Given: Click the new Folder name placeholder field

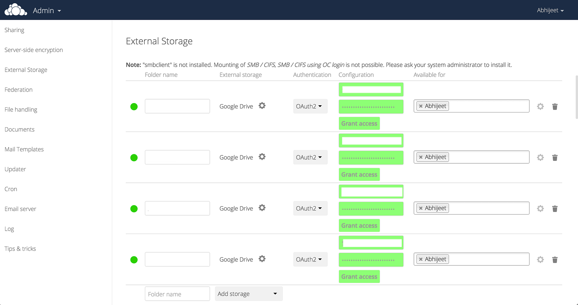Looking at the screenshot, I should (177, 294).
